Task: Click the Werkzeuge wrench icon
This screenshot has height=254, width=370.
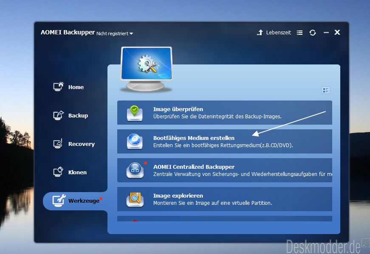Action: [x=59, y=201]
